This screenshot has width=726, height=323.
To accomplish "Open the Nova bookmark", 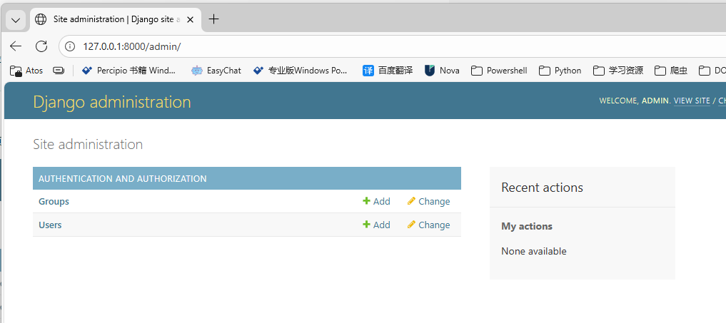I will pyautogui.click(x=442, y=71).
